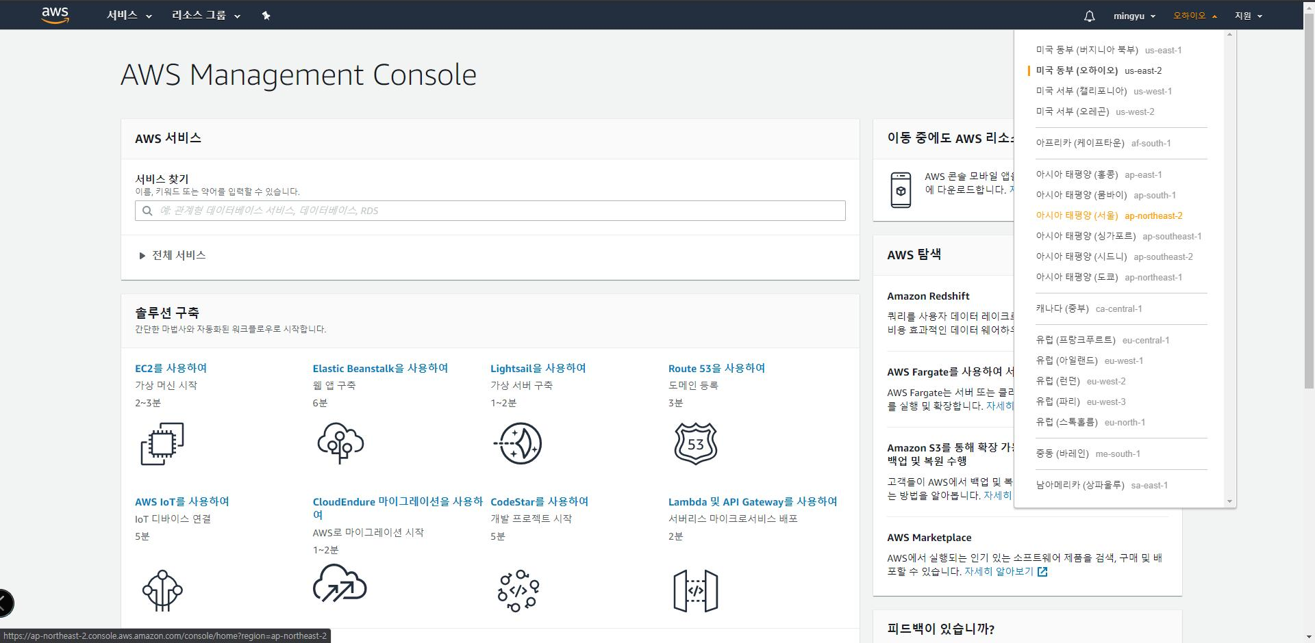Image resolution: width=1315 pixels, height=643 pixels.
Task: Click 자세히 link under Amazon S3 section
Action: pos(998,495)
